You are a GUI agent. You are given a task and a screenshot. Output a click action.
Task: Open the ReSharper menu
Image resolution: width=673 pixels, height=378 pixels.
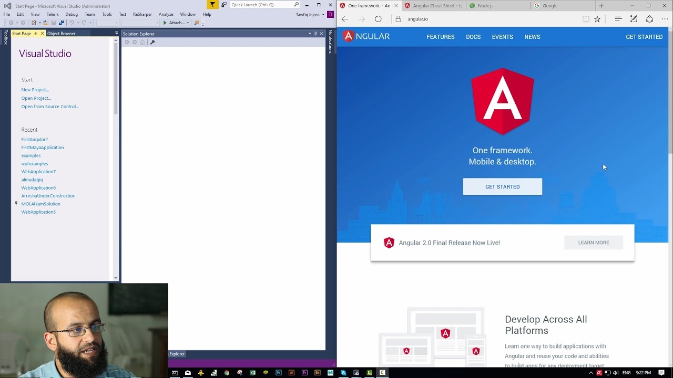[142, 14]
